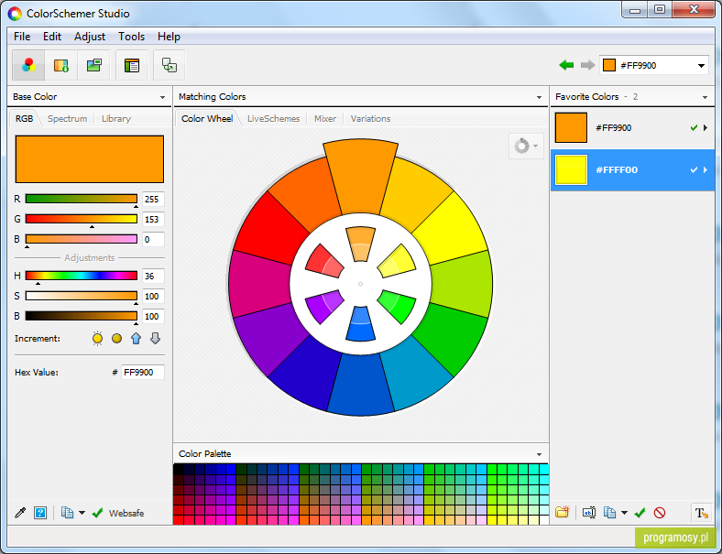
Task: Copy base color with bottom-left copy icon
Action: [67, 513]
